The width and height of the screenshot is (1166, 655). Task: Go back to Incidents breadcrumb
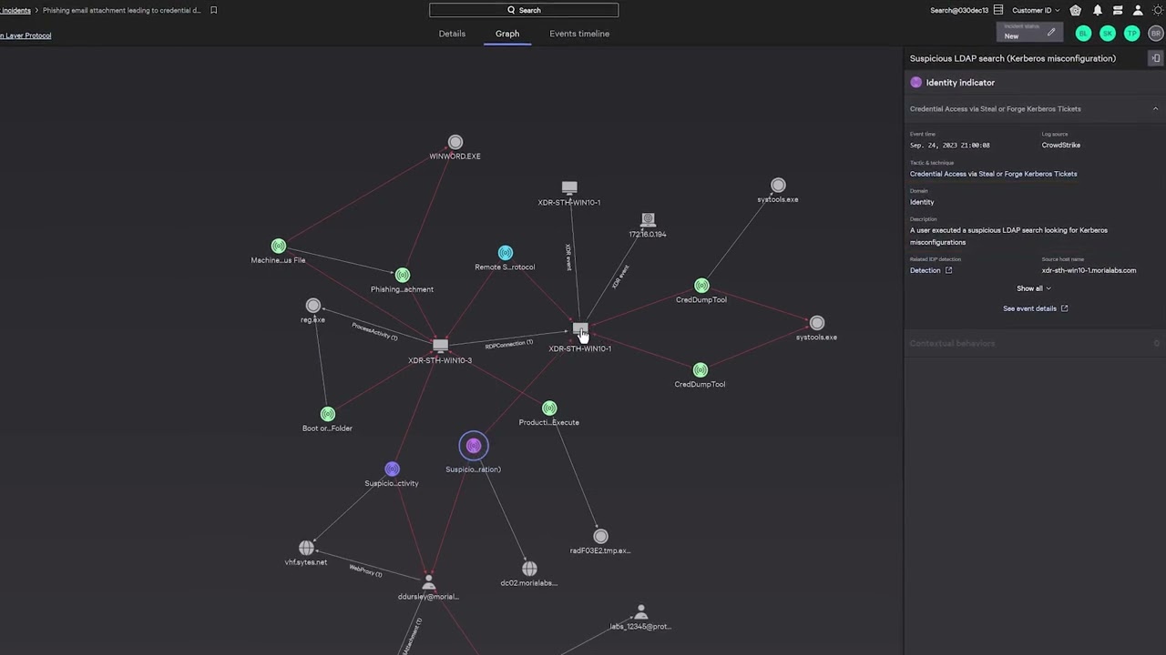tap(15, 10)
